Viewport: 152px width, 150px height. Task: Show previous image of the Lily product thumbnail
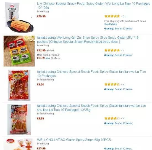tap(4, 17)
